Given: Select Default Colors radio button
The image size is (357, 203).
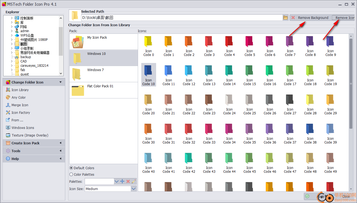Looking at the screenshot, I should (71, 168).
